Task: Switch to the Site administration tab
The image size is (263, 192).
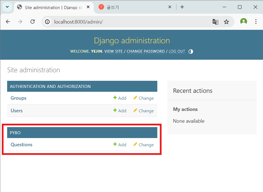Action: click(54, 7)
